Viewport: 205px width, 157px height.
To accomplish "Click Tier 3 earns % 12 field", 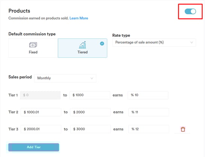I will (149, 129).
